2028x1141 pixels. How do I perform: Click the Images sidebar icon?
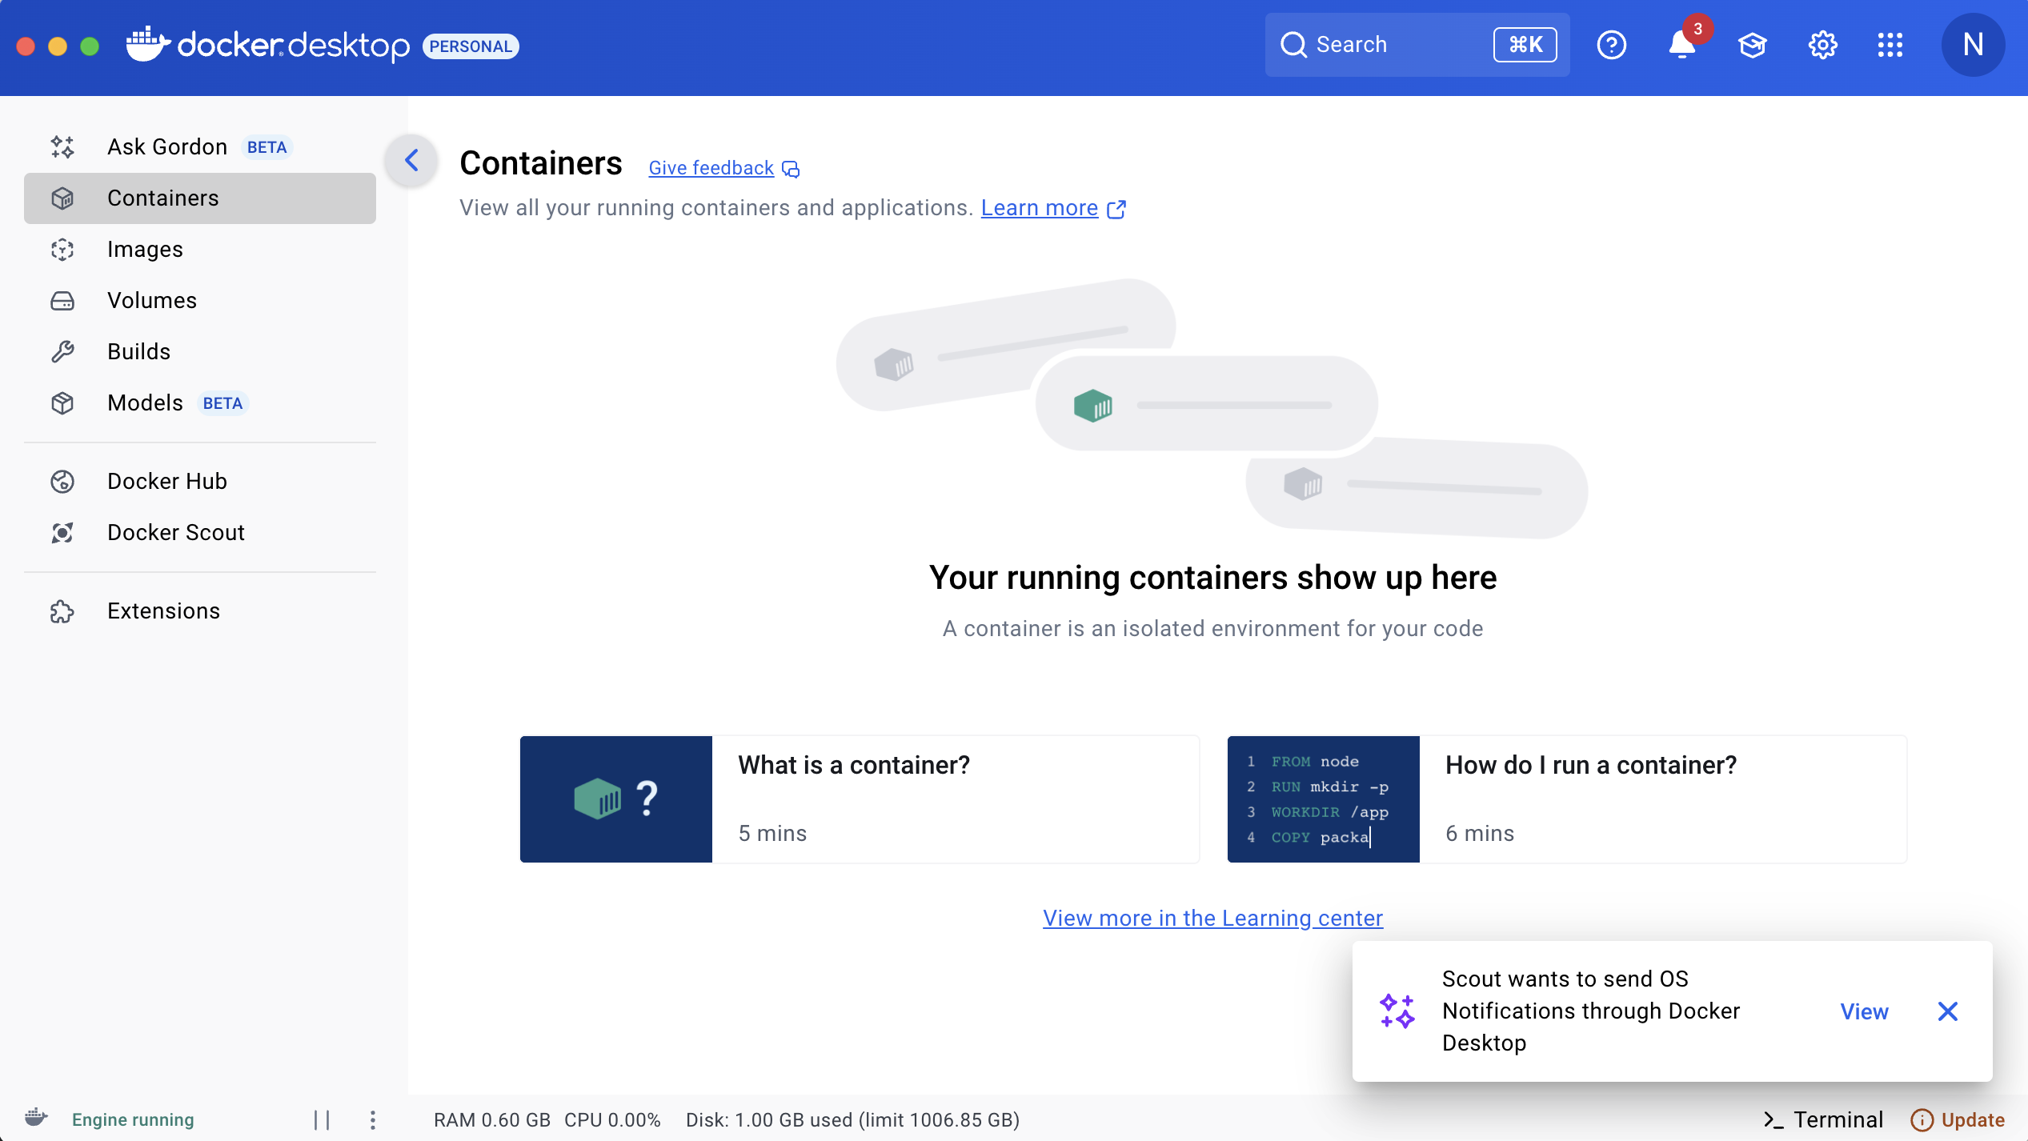tap(62, 250)
